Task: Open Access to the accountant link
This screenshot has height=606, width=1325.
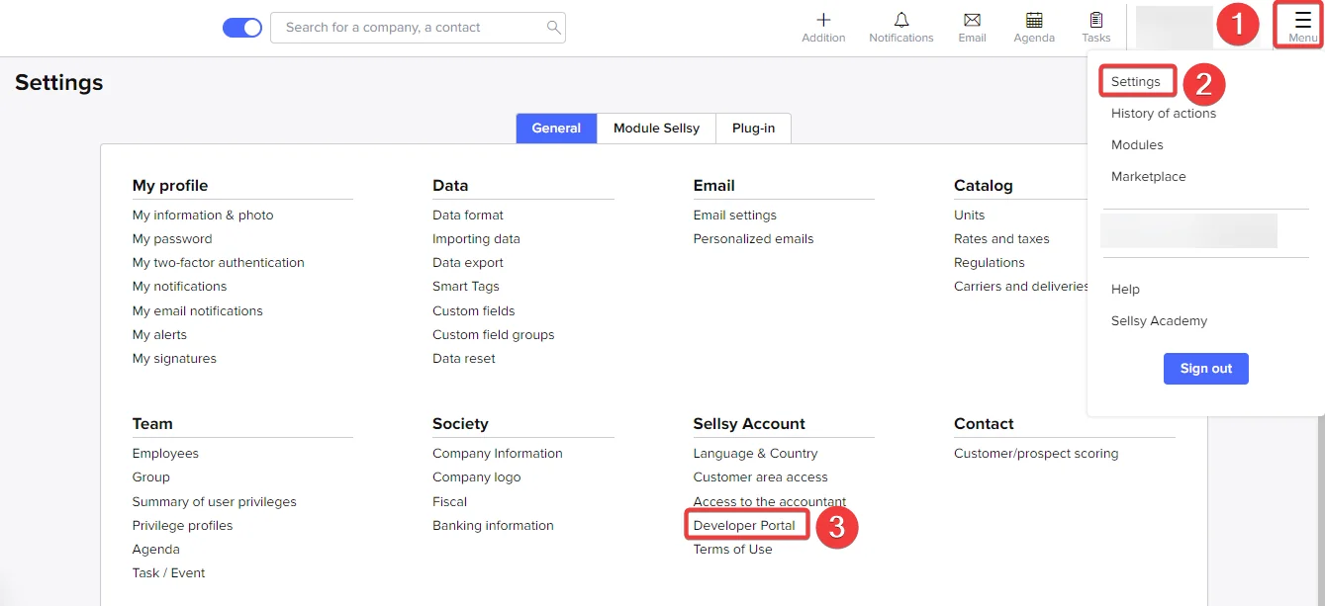Action: click(x=770, y=501)
